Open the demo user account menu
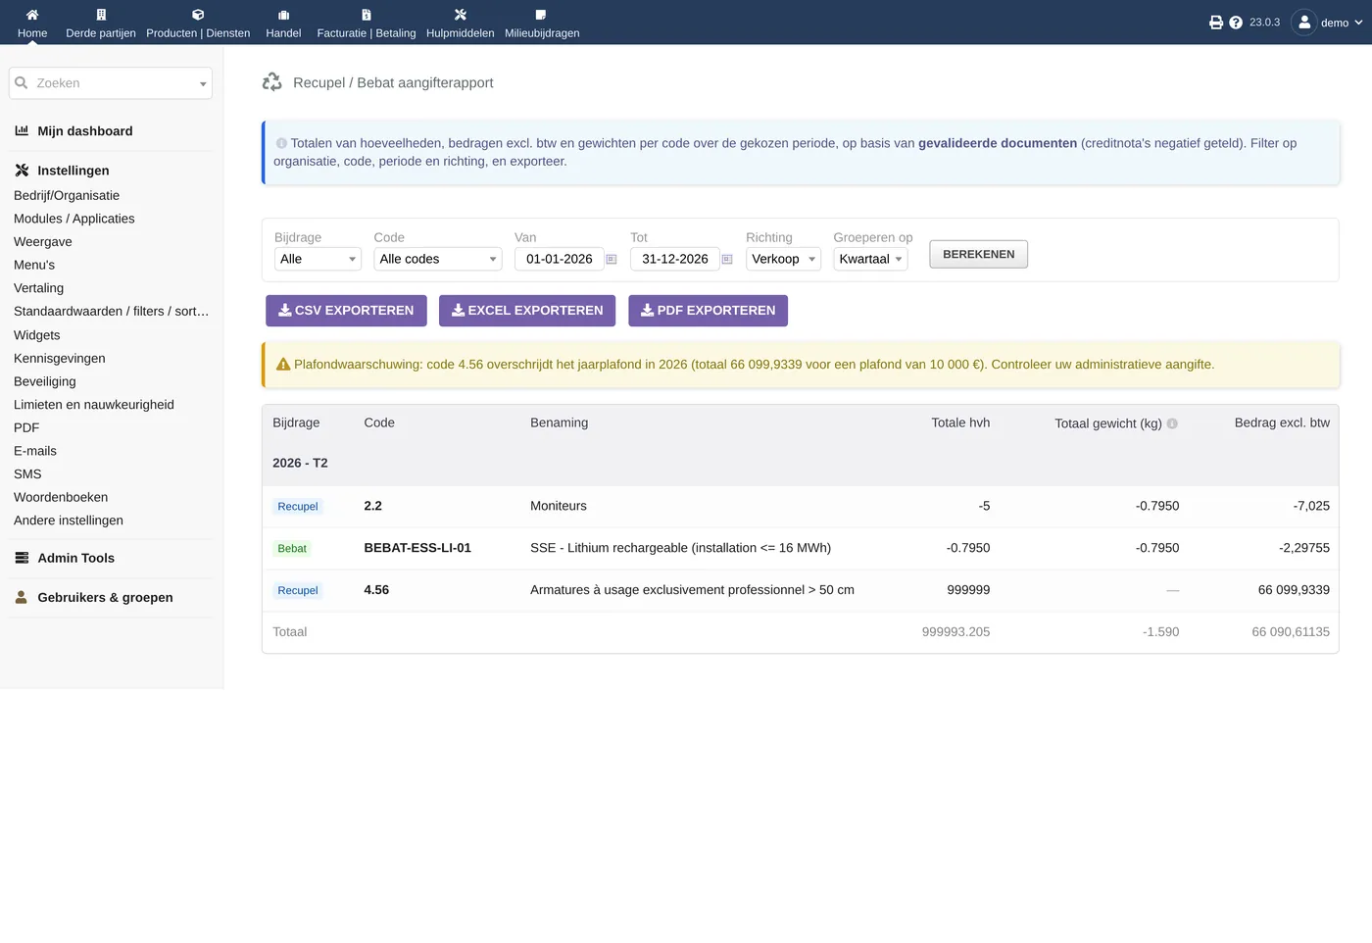Screen dimensions: 1372x943 1327,23
